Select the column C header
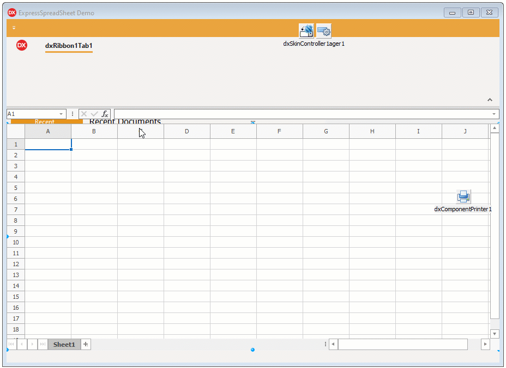 tap(140, 131)
